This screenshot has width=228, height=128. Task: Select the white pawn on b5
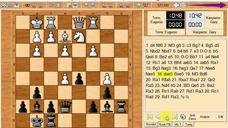107,79
